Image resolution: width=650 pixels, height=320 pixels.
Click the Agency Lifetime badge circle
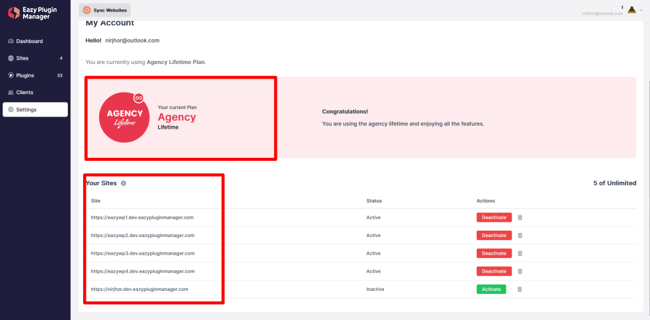(x=124, y=117)
